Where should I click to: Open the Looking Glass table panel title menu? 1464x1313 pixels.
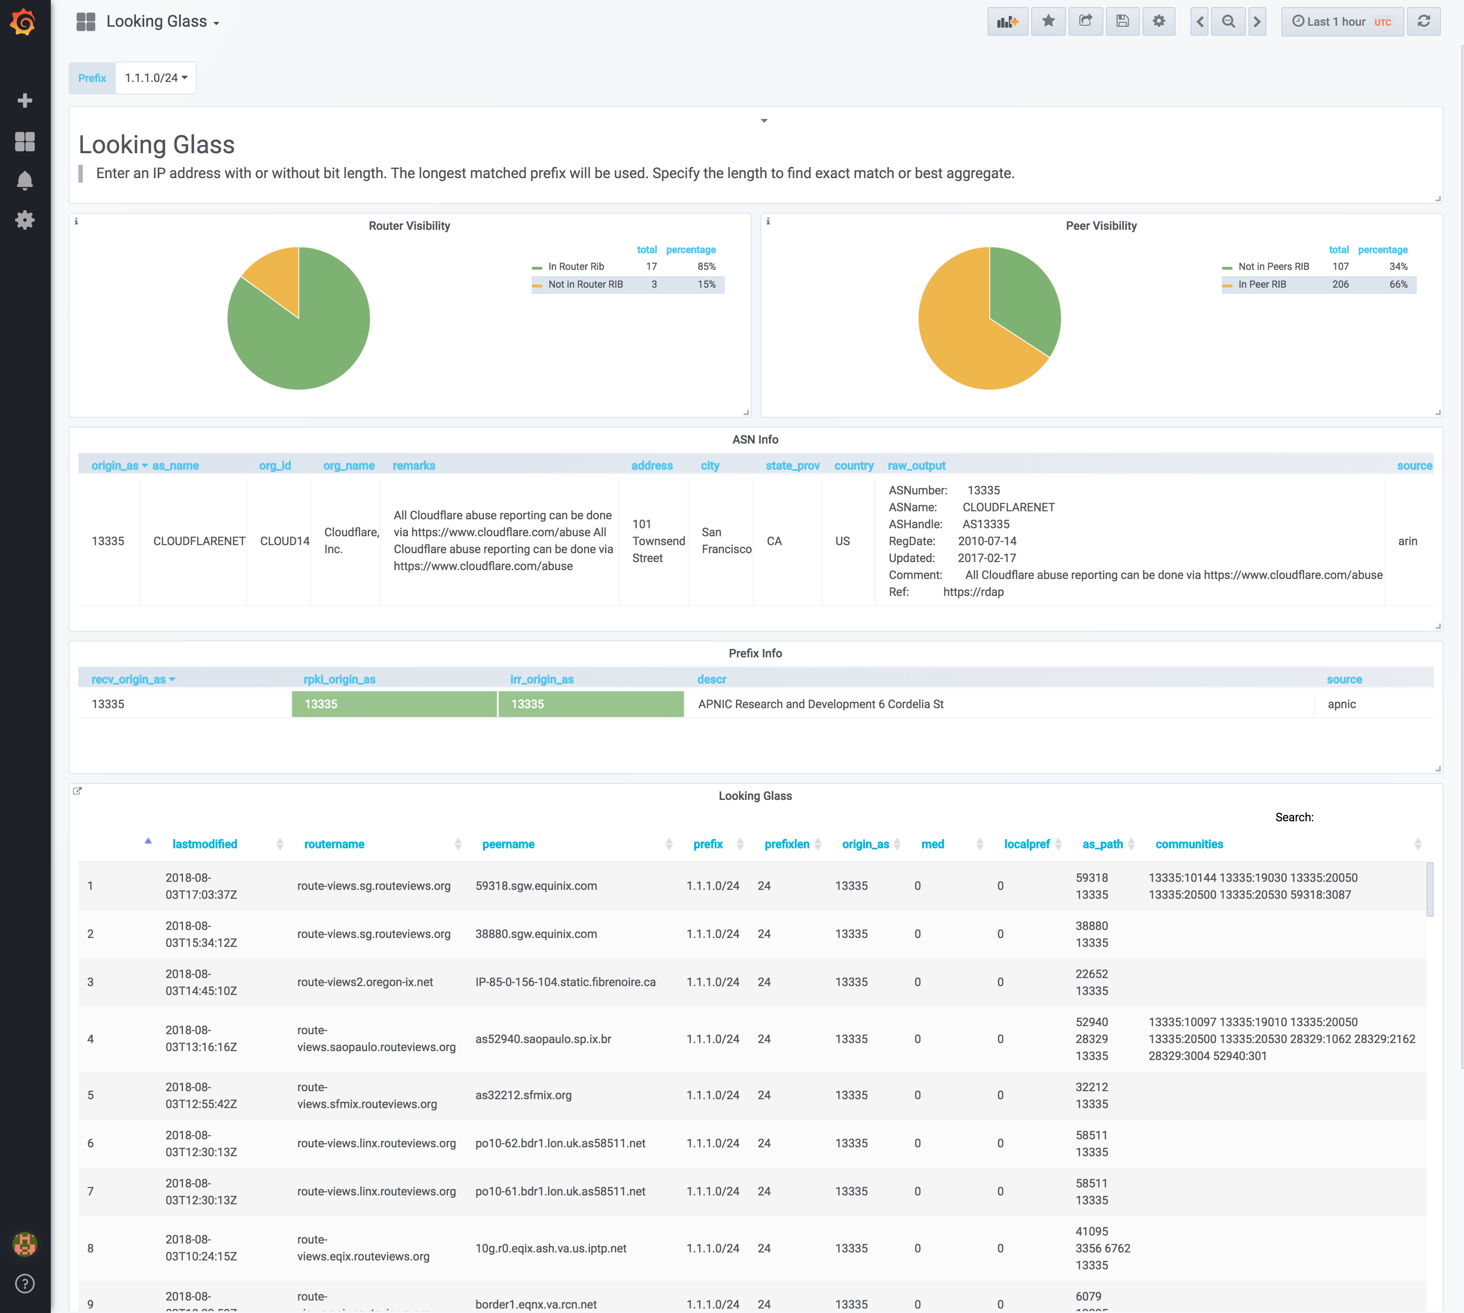755,796
